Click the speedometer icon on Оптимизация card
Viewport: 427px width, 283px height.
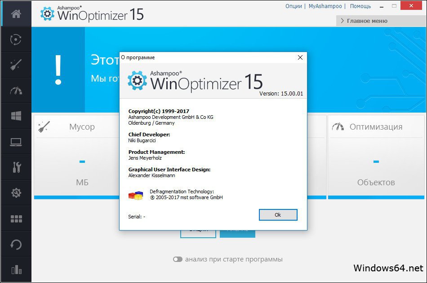[x=338, y=126]
